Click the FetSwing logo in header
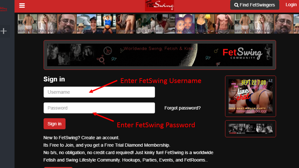299x168 pixels. (160, 5)
